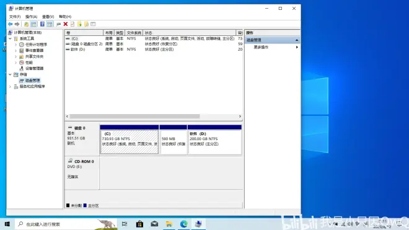This screenshot has width=409, height=230.
Task: Select 存储 node in tree
Action: pyautogui.click(x=23, y=74)
